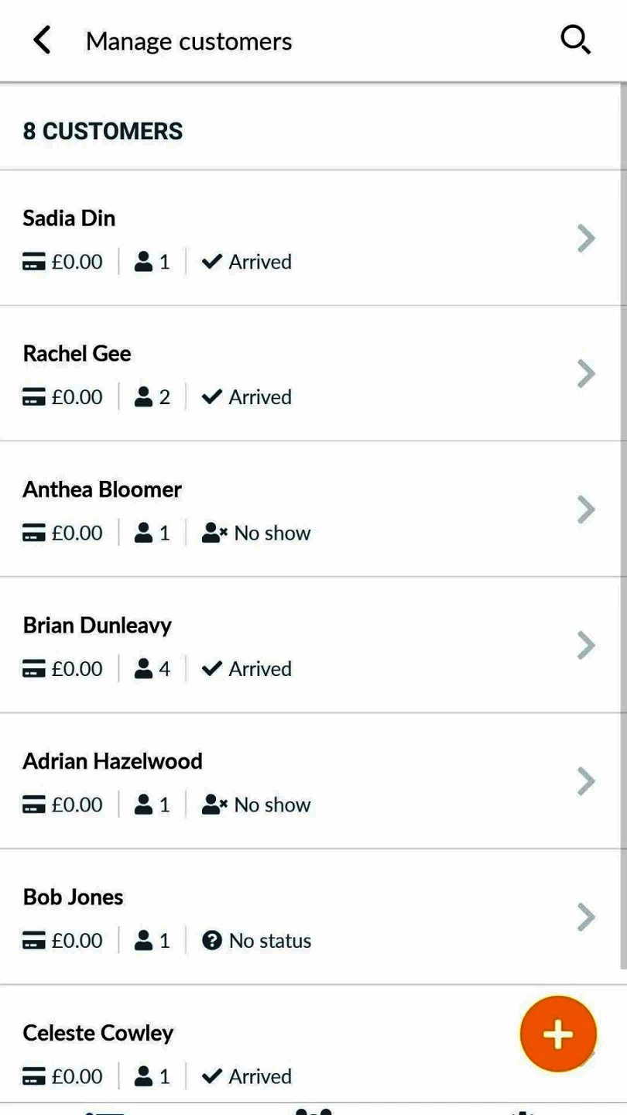Open Brian Dunleavy's chevron arrow
The height and width of the screenshot is (1115, 627).
pyautogui.click(x=586, y=645)
